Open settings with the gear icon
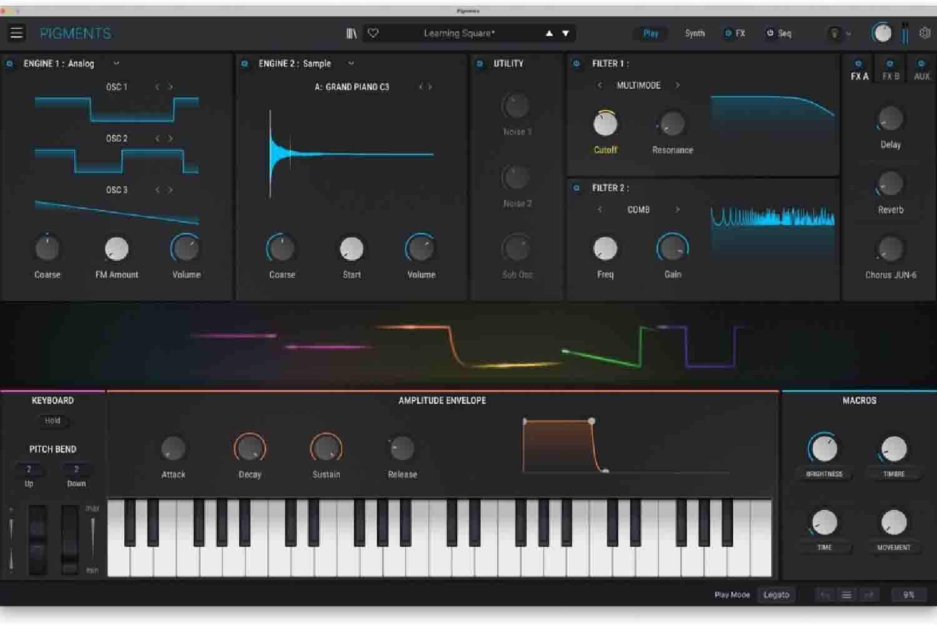 pyautogui.click(x=925, y=33)
